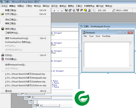Open the Form Layout Window icon
136x108 pixels.
74,10
